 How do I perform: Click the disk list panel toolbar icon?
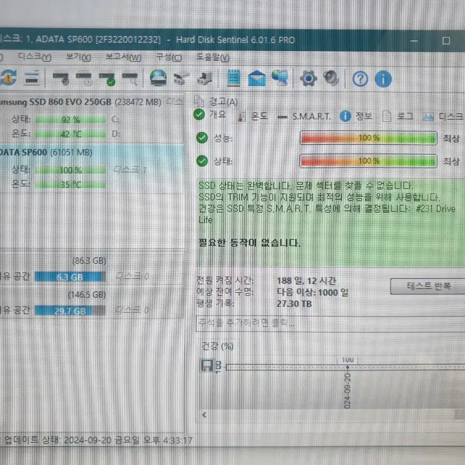coord(32,78)
